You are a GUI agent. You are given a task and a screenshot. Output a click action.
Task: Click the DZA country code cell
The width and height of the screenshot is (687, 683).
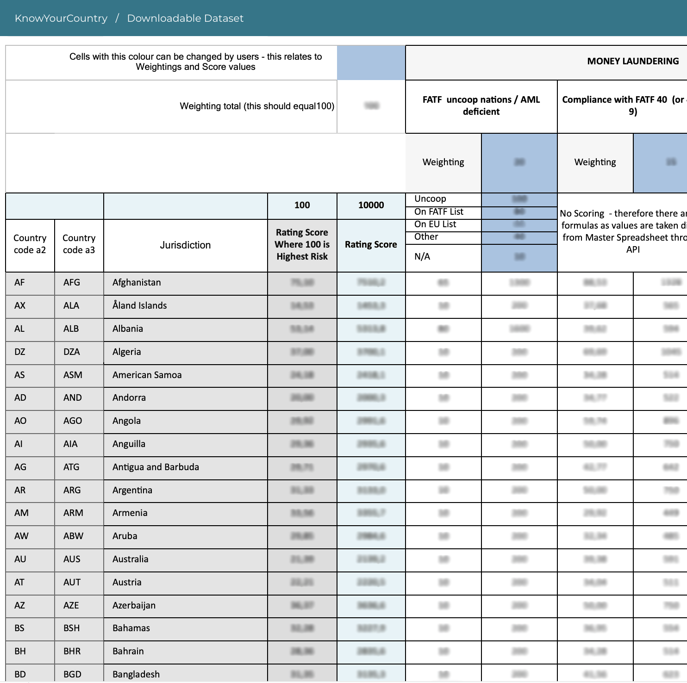pos(79,353)
